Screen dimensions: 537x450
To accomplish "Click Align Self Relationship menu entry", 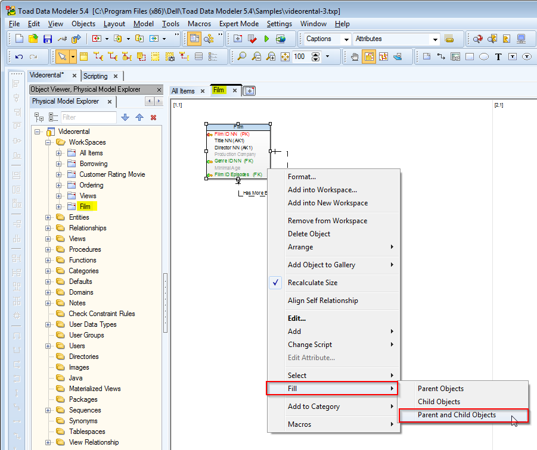I will 334,301.
